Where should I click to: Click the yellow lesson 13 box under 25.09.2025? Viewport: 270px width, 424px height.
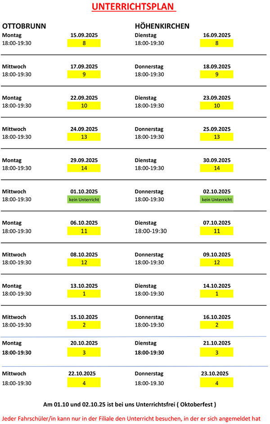point(216,137)
